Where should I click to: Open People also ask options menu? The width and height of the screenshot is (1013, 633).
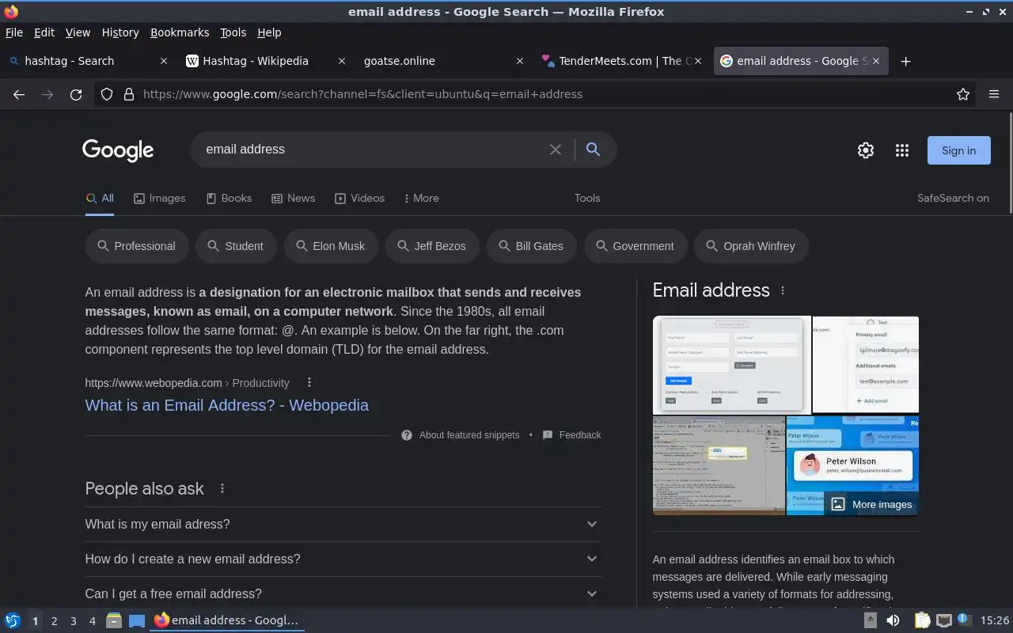(x=222, y=489)
